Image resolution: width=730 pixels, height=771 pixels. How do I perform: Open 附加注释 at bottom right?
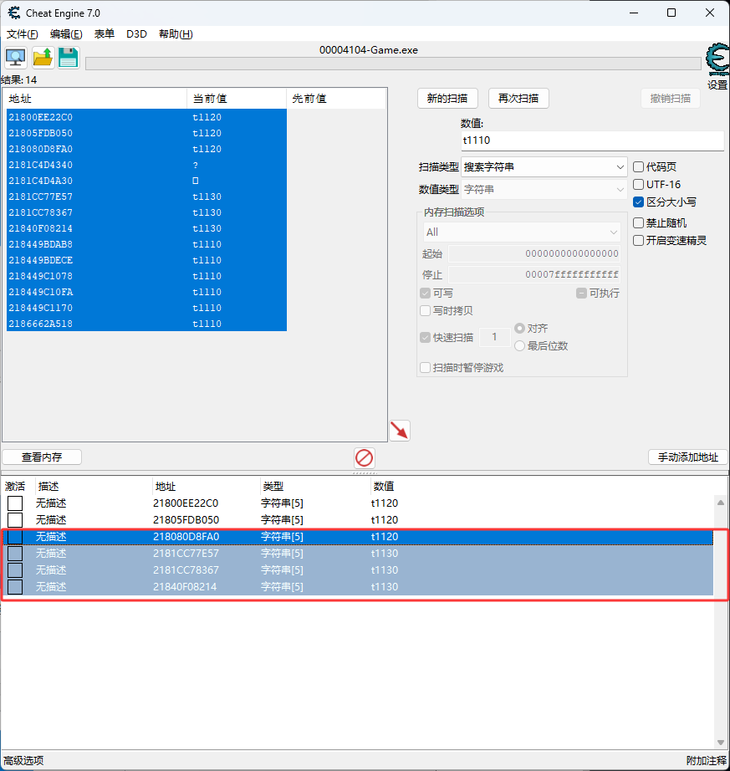[x=707, y=761]
